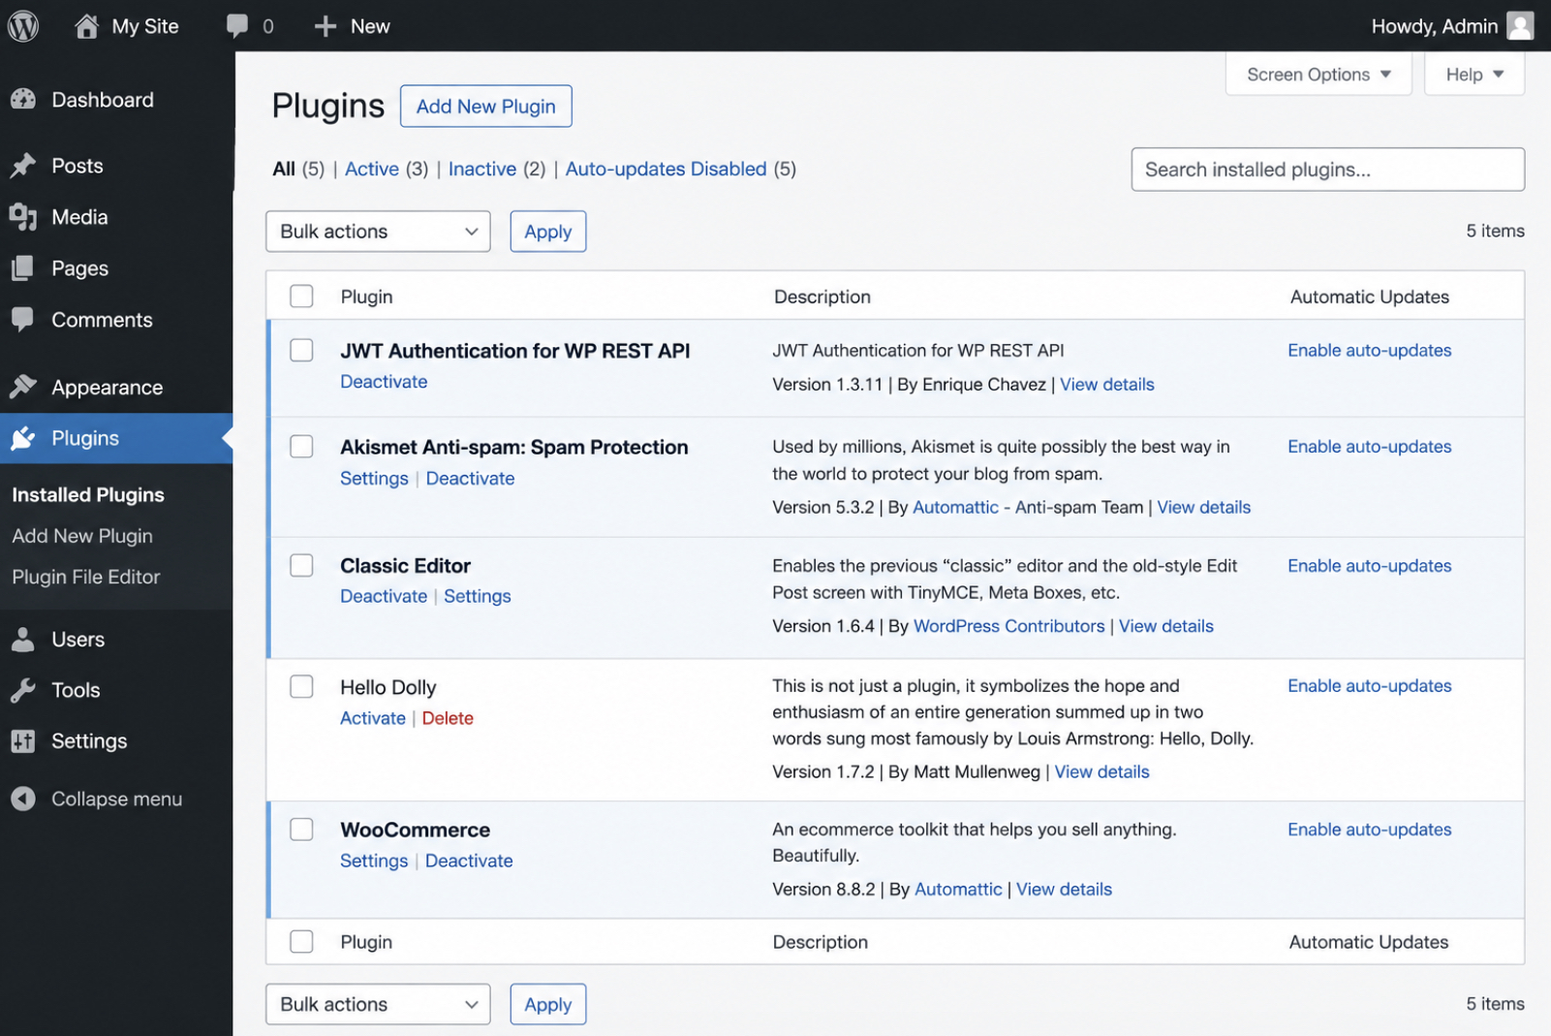Click the Add New Plugin button beside heading

[x=486, y=106]
